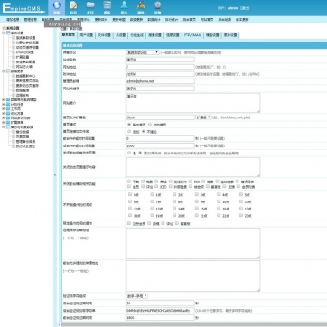327x327 pixels.
Task: Open the verification code format dropdown
Action: (137, 296)
